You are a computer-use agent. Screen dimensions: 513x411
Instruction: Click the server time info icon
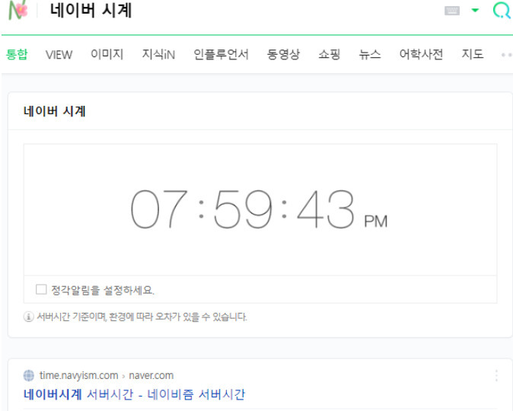(x=28, y=317)
